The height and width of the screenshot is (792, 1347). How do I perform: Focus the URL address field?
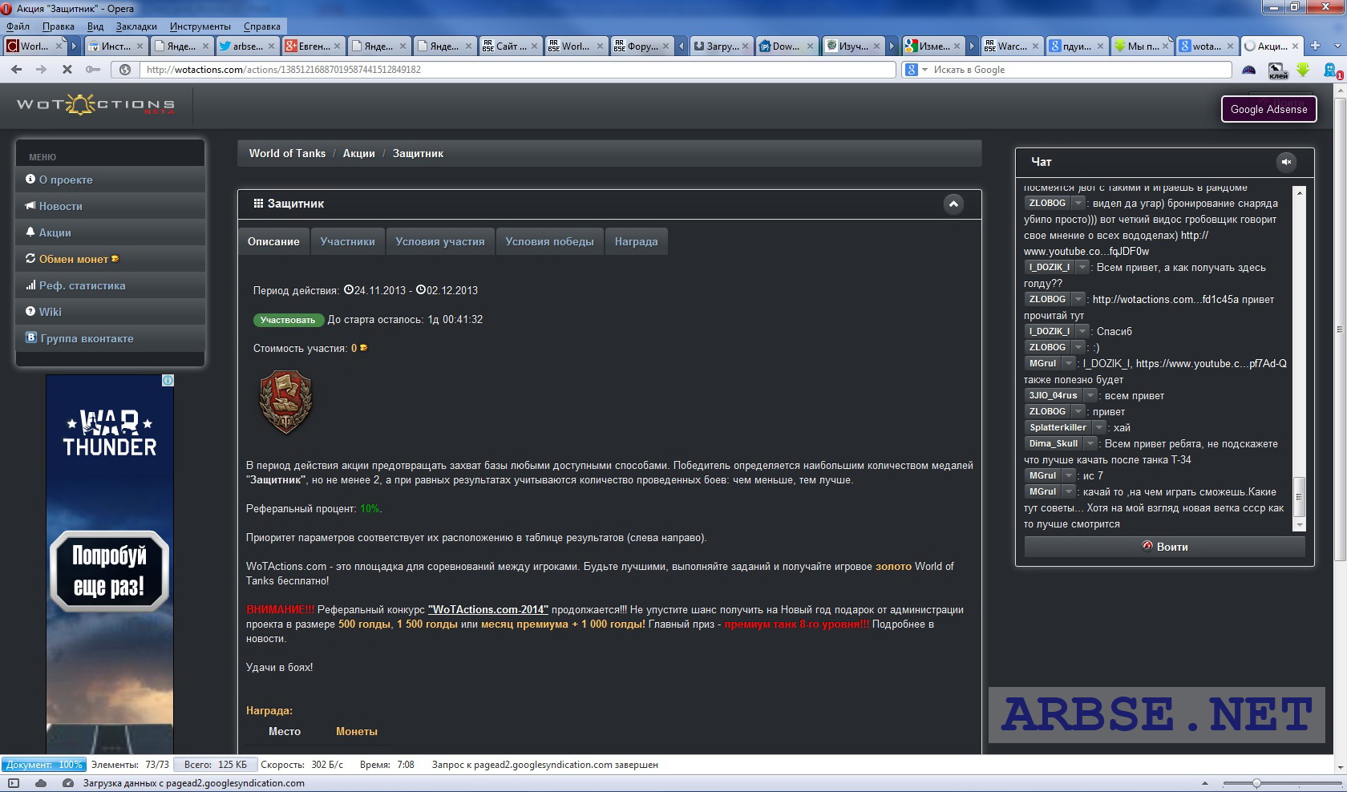(518, 70)
